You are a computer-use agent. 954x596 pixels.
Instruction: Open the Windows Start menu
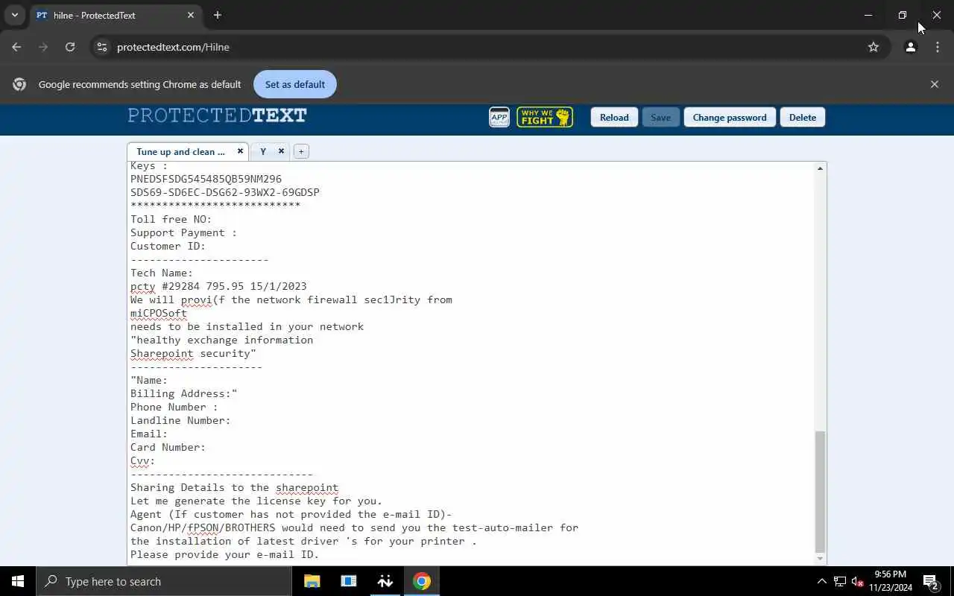(18, 581)
